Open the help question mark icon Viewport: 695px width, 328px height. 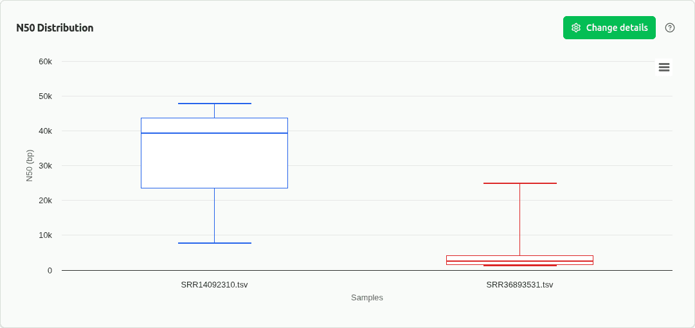(670, 28)
